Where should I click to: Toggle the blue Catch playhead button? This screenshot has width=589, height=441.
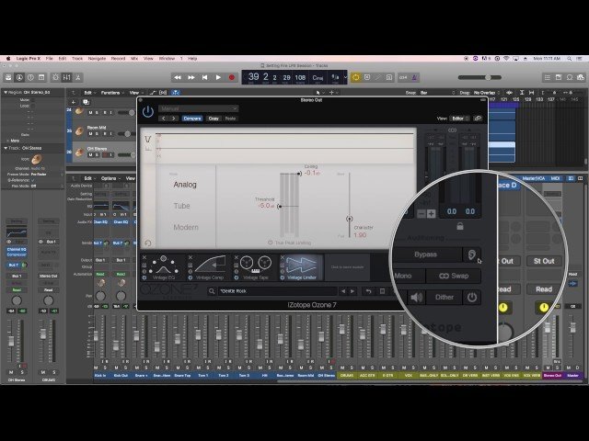click(176, 93)
